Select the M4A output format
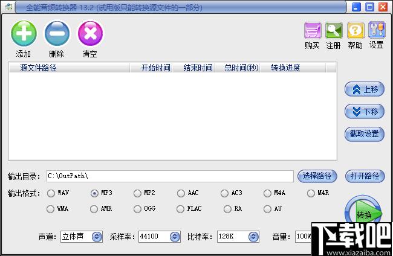The height and width of the screenshot is (256, 393). click(x=267, y=193)
